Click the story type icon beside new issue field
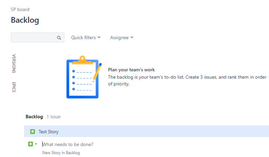 pyautogui.click(x=31, y=144)
